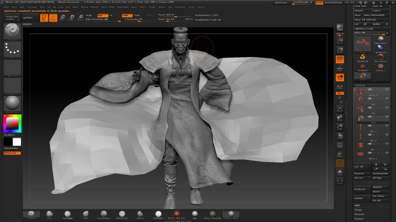Click the Frame icon on right shelf
This screenshot has height=222, width=396.
pyautogui.click(x=340, y=109)
